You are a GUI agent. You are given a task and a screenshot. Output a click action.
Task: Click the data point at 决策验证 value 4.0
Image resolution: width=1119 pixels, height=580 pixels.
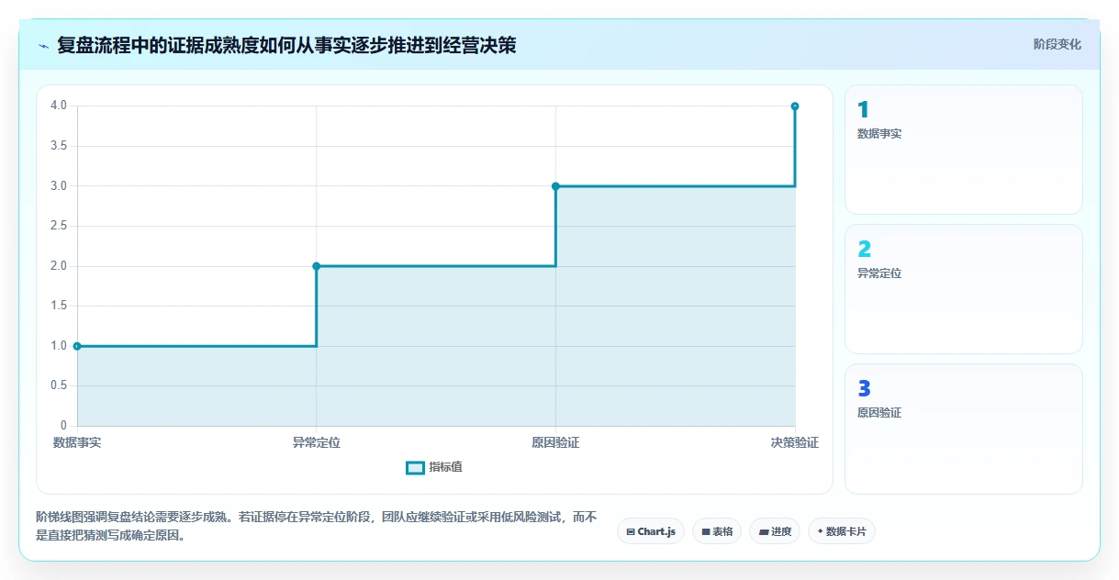pos(795,106)
